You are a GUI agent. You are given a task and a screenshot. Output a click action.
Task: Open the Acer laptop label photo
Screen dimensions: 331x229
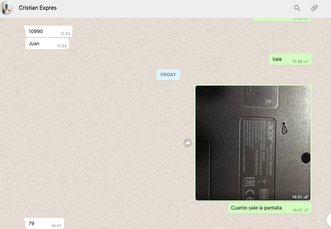click(x=253, y=143)
